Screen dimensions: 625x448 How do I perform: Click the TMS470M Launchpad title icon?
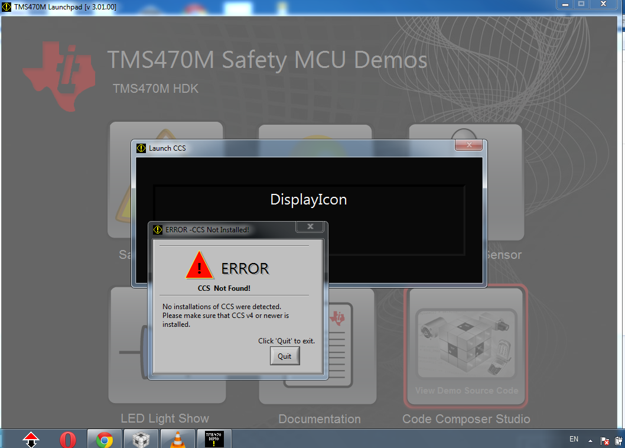pos(6,7)
